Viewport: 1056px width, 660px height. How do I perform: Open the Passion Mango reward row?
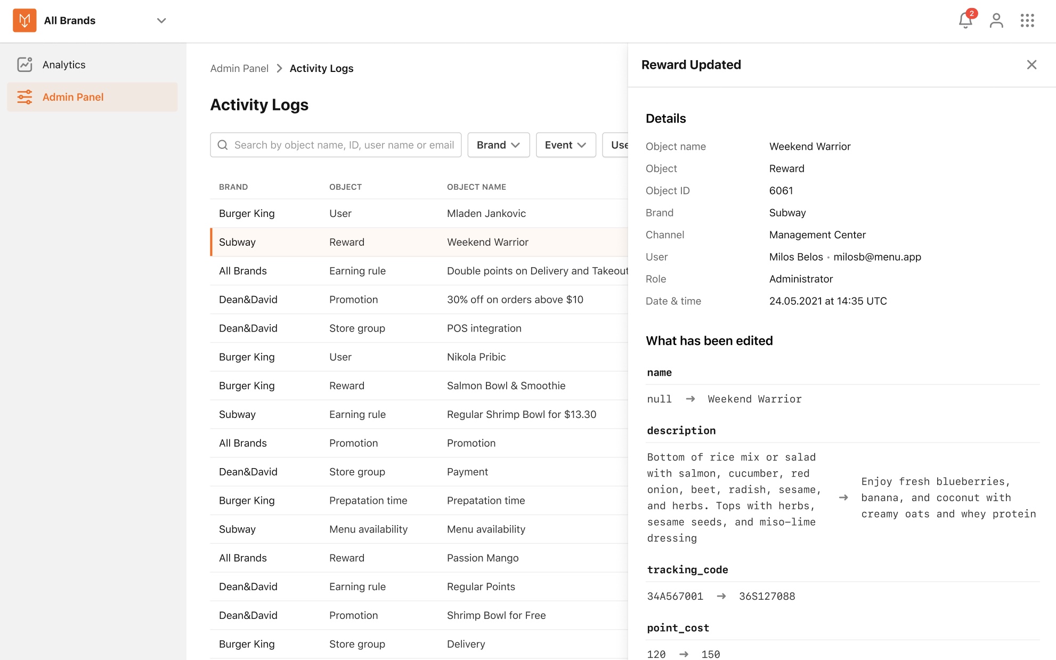coord(419,558)
